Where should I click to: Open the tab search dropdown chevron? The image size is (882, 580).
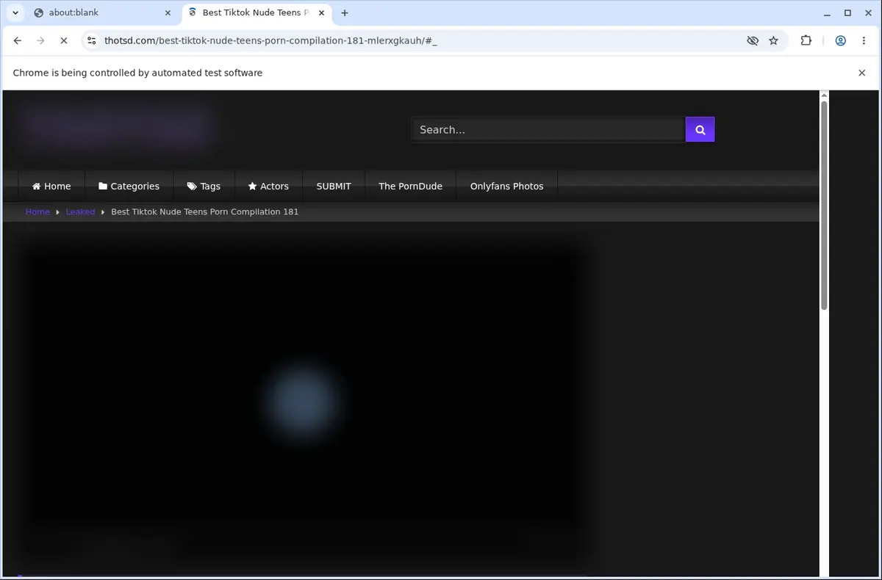(x=15, y=12)
